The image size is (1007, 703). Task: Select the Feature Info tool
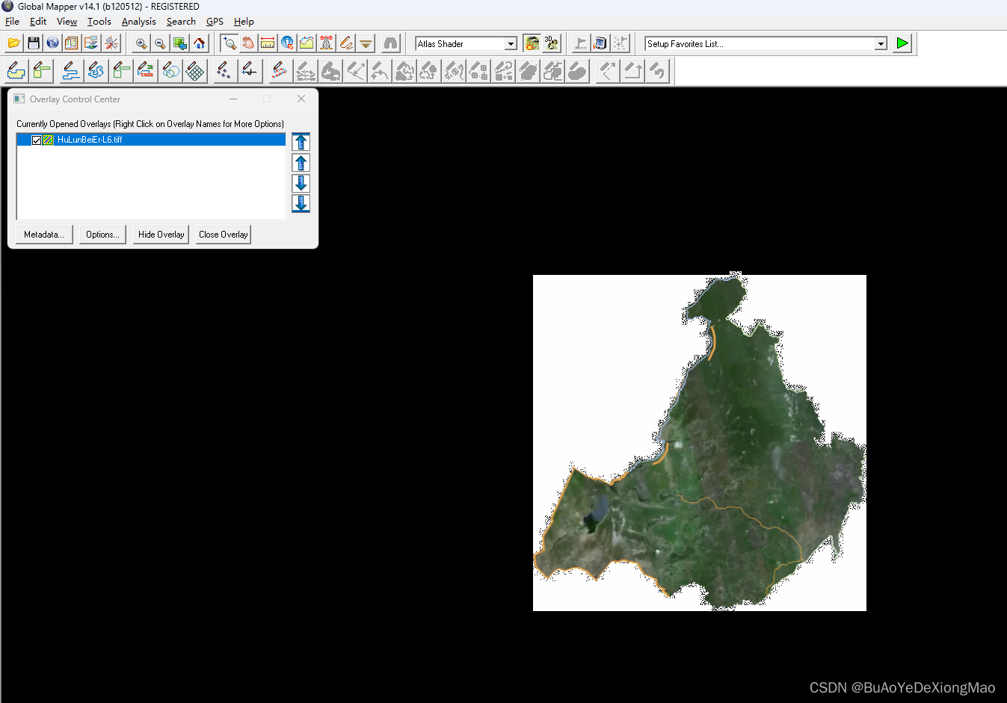point(287,43)
